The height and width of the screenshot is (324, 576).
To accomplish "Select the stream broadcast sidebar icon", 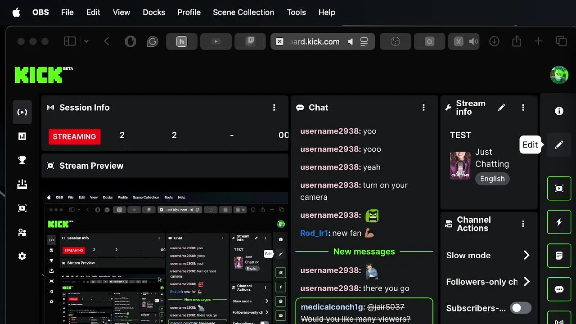I will [22, 112].
